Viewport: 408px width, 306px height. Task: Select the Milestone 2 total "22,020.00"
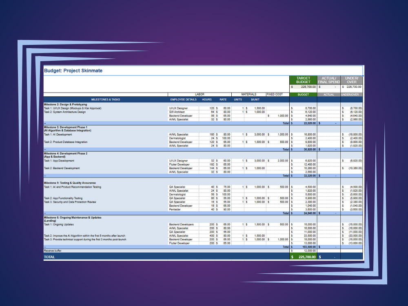(310, 123)
